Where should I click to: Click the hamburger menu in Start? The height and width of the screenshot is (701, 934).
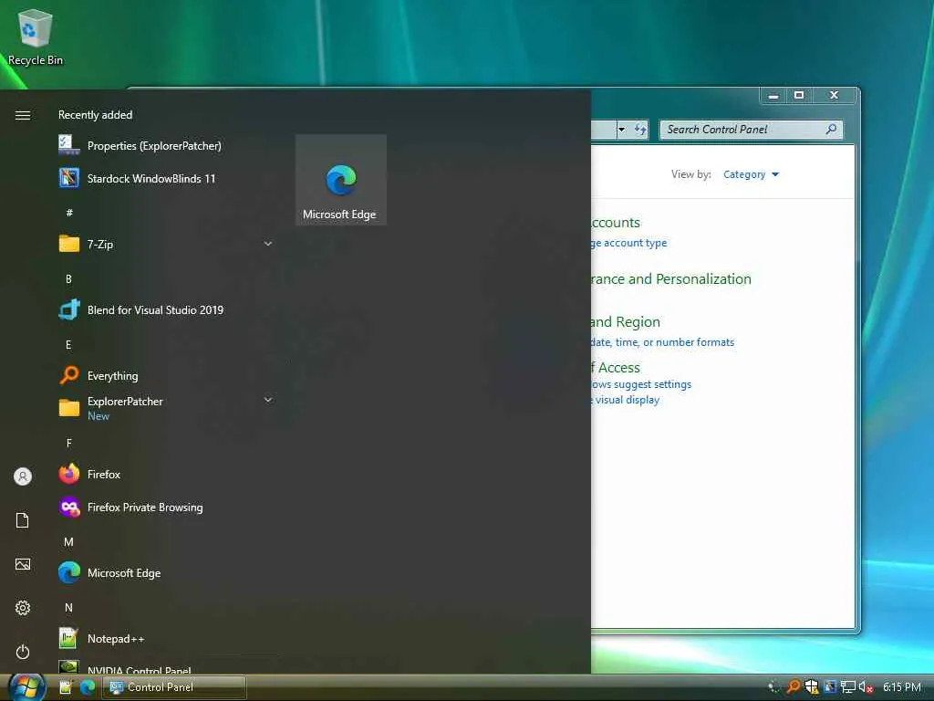click(23, 115)
